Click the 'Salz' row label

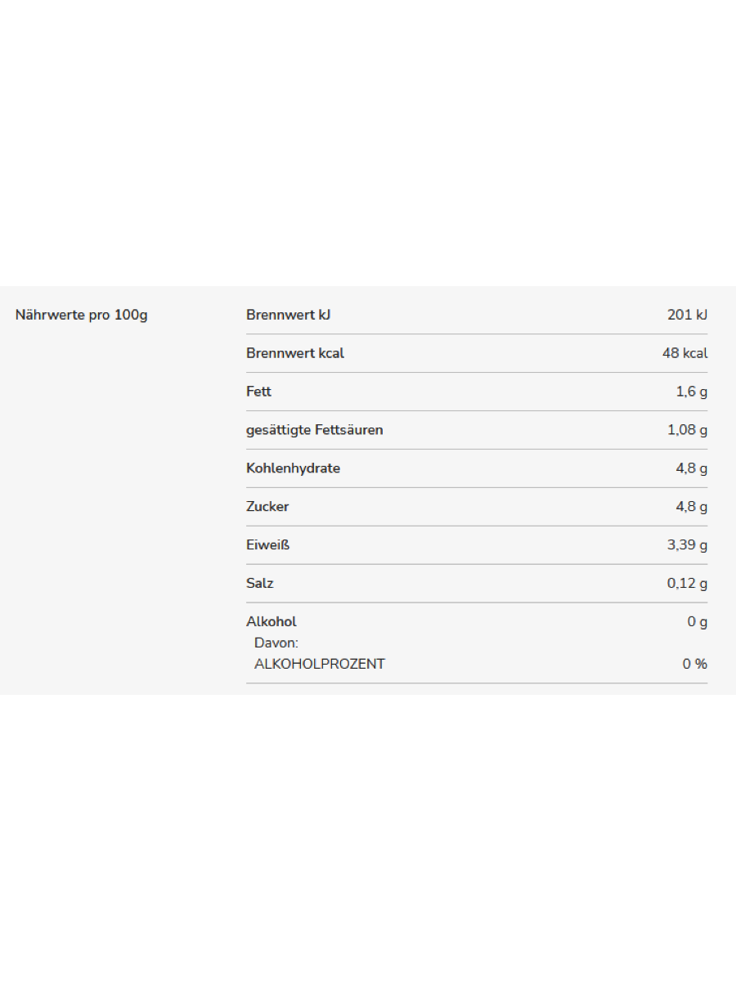[x=260, y=584]
